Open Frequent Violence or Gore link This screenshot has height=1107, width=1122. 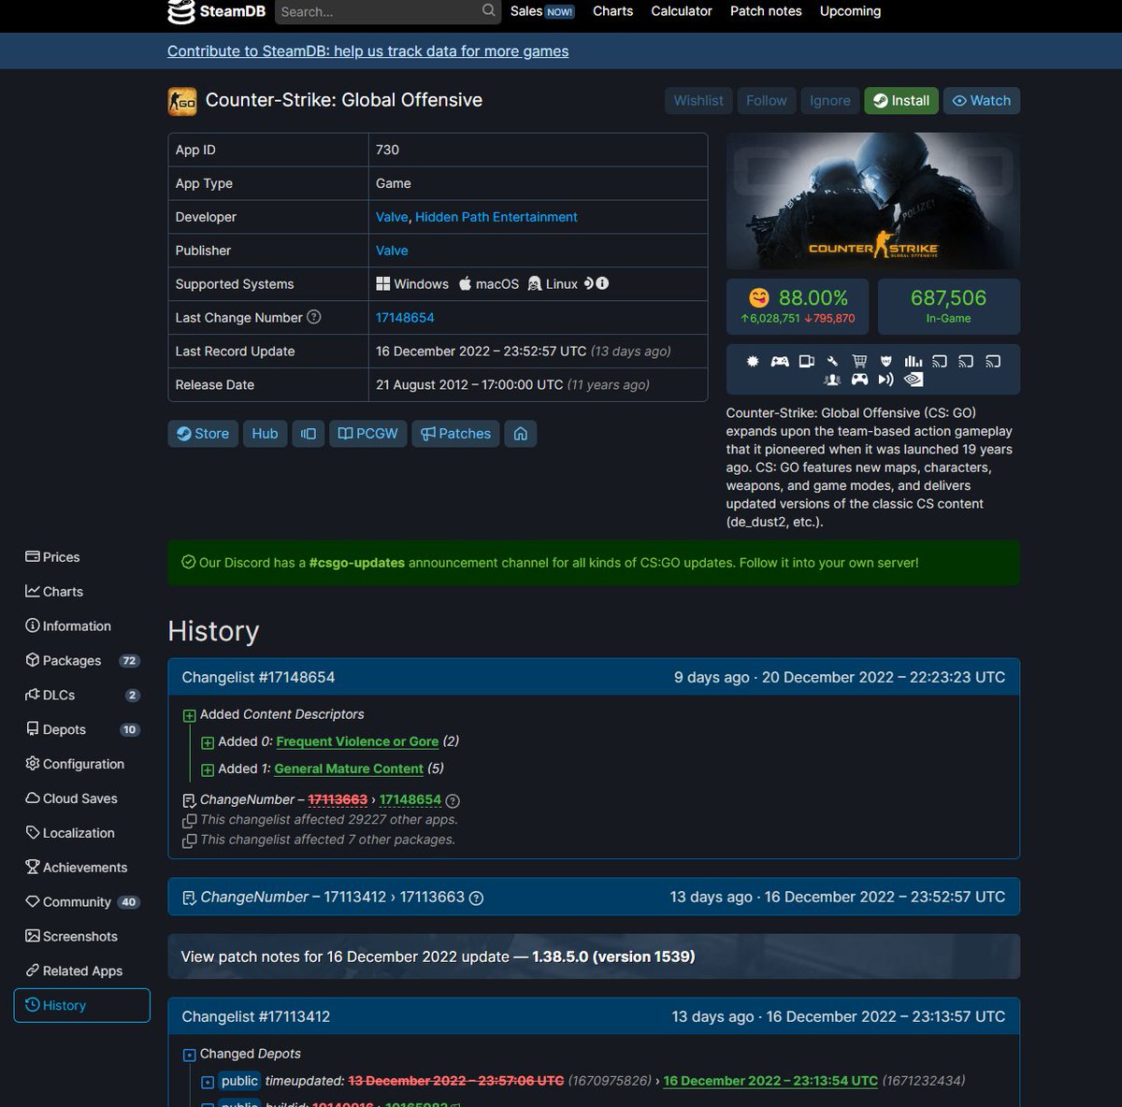point(357,741)
